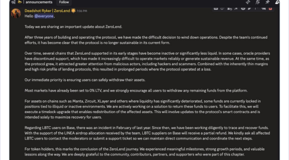This screenshot has height=160, width=289.
Task: Click the 7:06 PM message timestamp
Action: click(82, 11)
